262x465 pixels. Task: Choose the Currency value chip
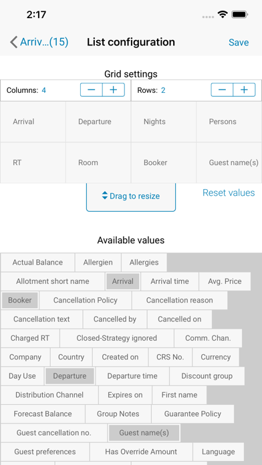click(216, 357)
